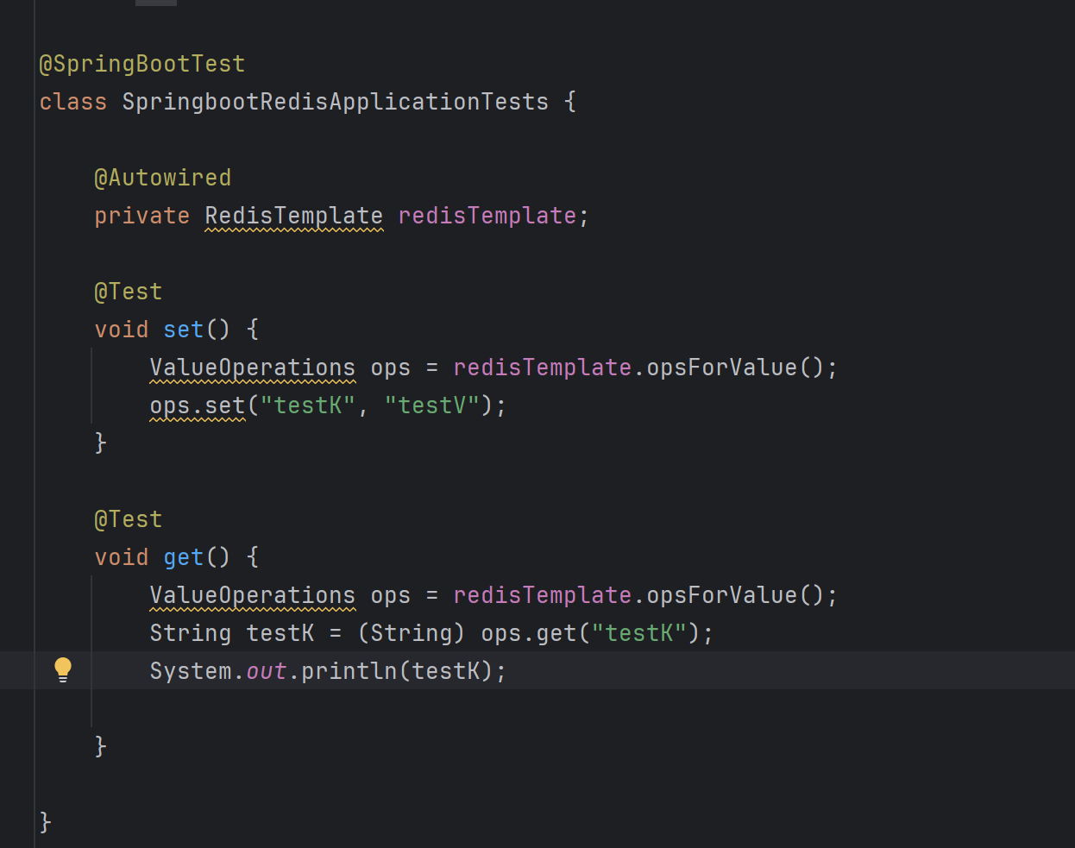
Task: Click the closing brace of the set method
Action: coord(101,443)
